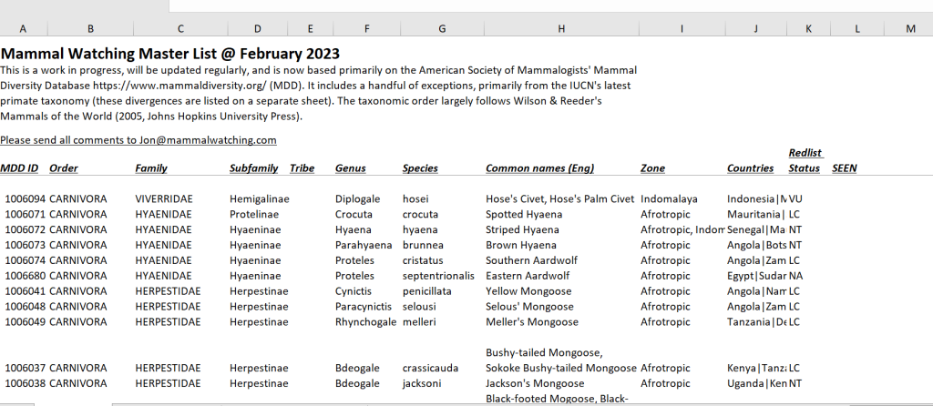Select column E header
This screenshot has height=406, width=933.
click(311, 28)
